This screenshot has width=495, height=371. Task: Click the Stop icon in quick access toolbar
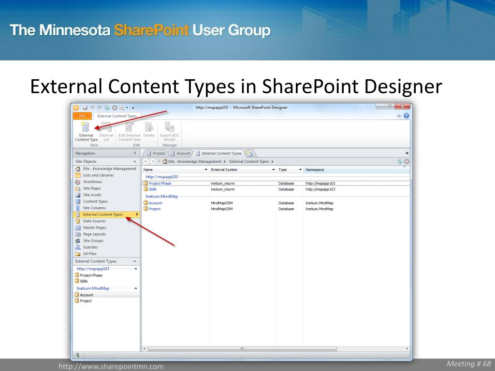click(x=115, y=108)
